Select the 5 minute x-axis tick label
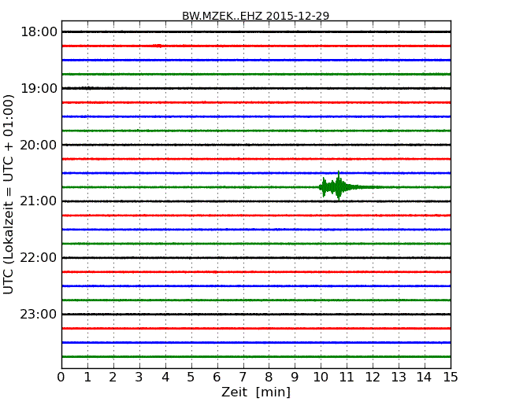This screenshot has width=512, height=409. [191, 378]
